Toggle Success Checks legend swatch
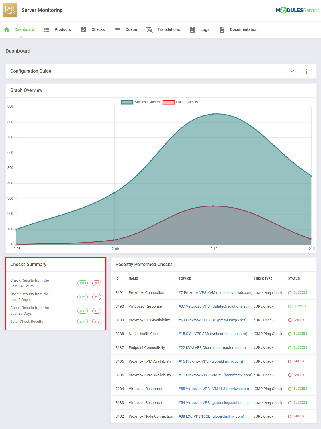 [127, 102]
